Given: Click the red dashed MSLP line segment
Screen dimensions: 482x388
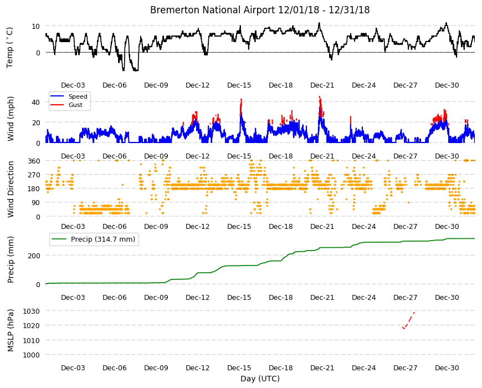Looking at the screenshot, I should pos(408,320).
